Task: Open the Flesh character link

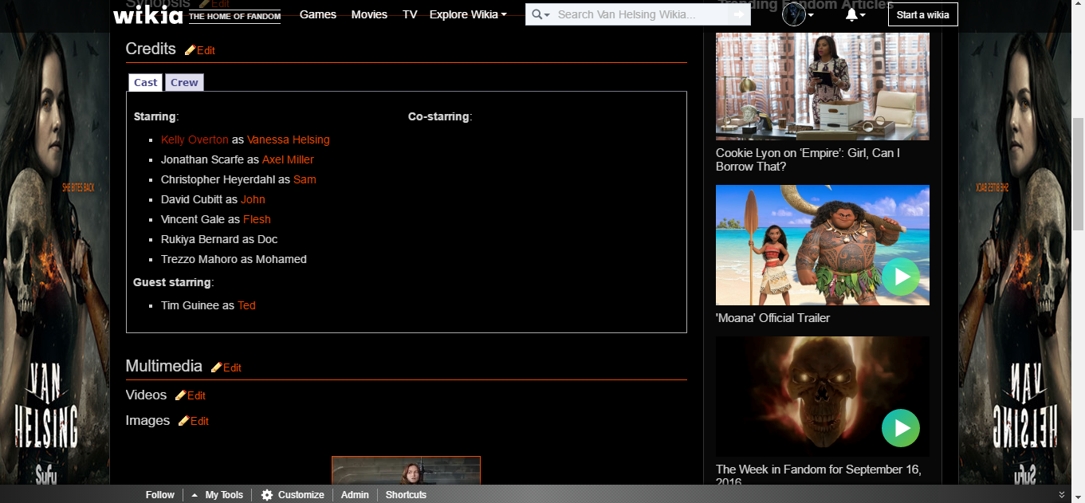Action: [257, 219]
